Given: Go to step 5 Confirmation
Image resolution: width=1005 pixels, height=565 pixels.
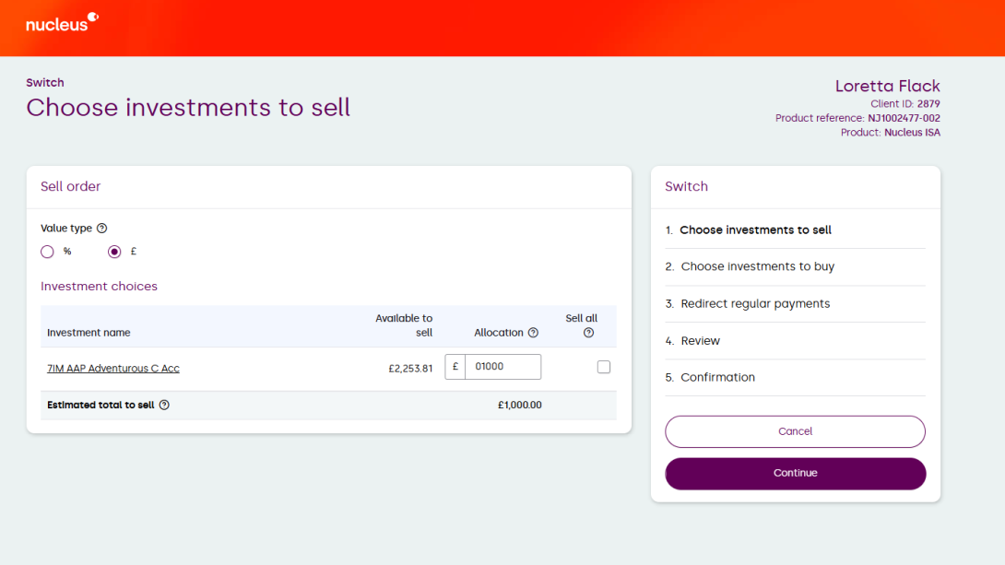Looking at the screenshot, I should (x=717, y=378).
